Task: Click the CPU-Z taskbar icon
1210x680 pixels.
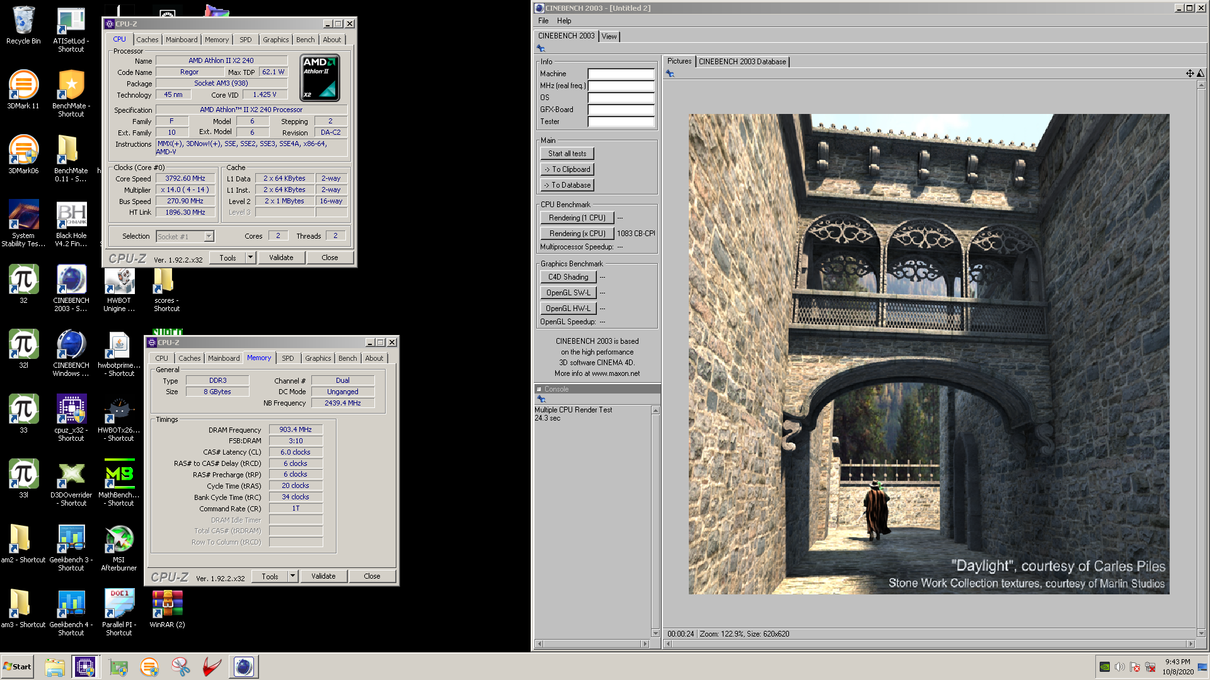Action: pos(85,667)
